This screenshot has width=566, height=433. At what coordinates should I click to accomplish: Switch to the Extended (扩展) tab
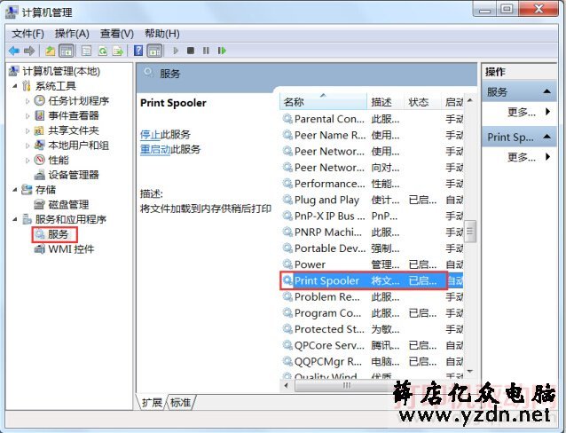pos(152,402)
